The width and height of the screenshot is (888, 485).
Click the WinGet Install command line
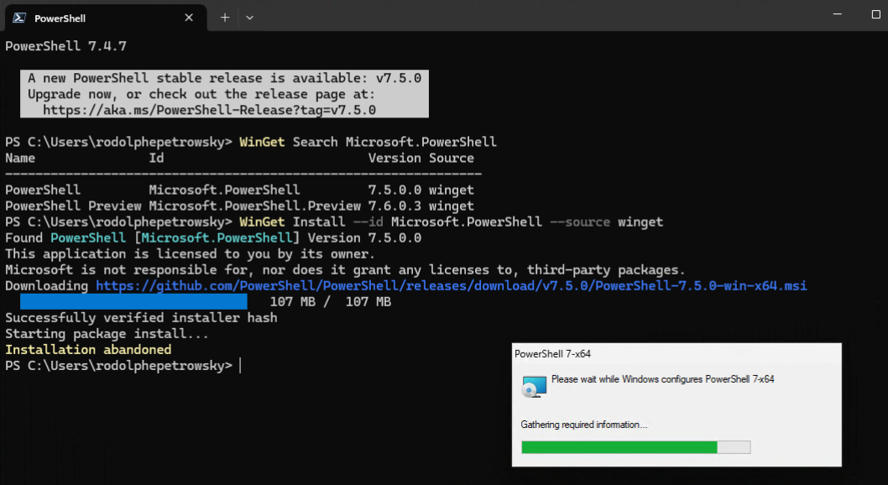pyautogui.click(x=451, y=222)
